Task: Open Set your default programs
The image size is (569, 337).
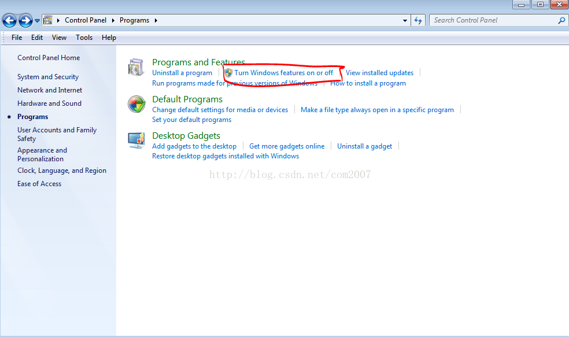Action: pos(191,120)
